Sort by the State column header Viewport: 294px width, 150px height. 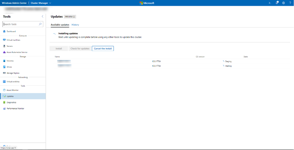point(246,56)
